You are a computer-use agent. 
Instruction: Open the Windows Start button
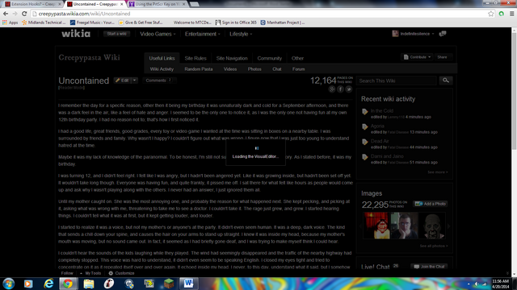click(x=9, y=284)
